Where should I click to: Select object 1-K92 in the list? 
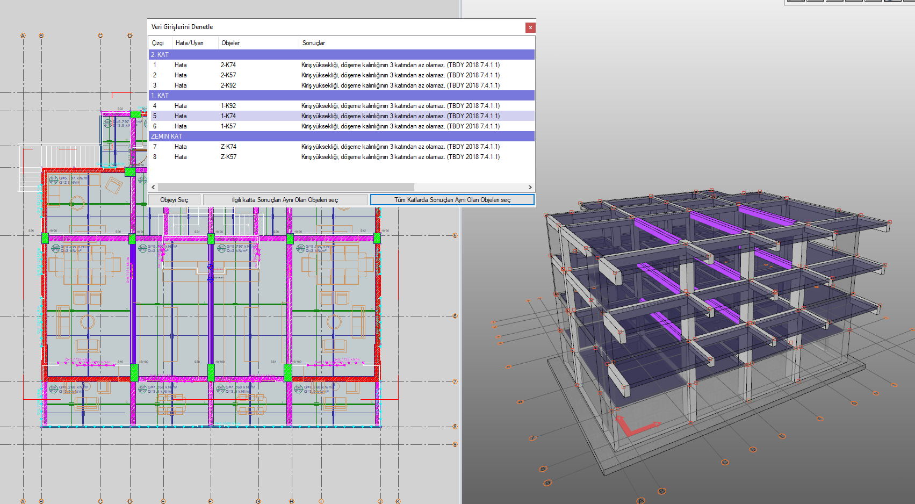click(x=228, y=106)
